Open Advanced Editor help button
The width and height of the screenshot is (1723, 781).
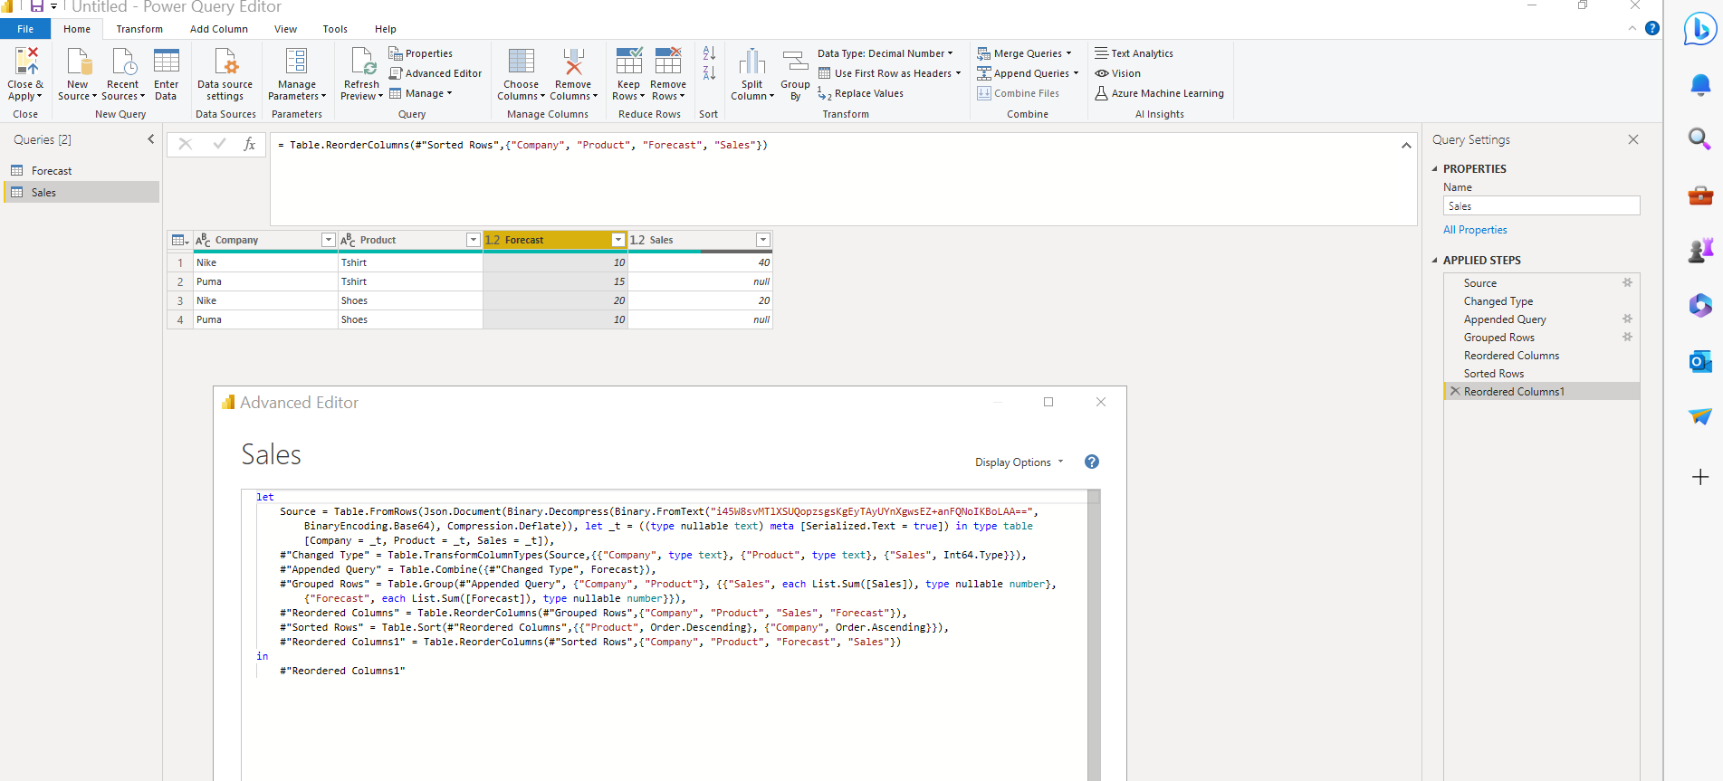click(x=1092, y=462)
